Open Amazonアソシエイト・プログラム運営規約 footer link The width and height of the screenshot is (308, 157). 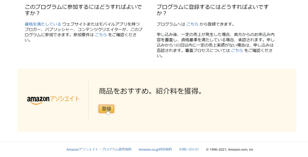click(99, 150)
